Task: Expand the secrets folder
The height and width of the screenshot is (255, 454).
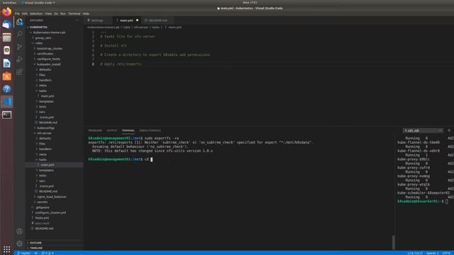Action: [43, 202]
